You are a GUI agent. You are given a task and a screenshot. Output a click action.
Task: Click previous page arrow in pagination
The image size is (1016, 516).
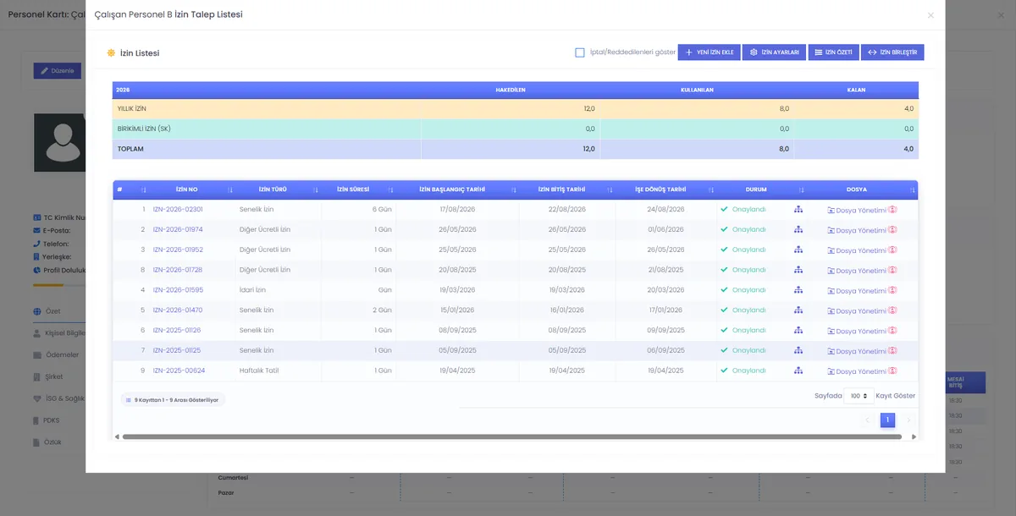pos(867,420)
